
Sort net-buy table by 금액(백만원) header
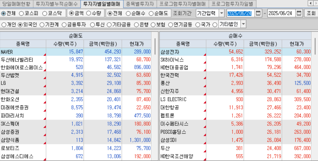[x=263, y=44]
